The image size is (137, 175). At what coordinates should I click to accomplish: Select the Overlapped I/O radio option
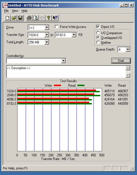coord(98,38)
